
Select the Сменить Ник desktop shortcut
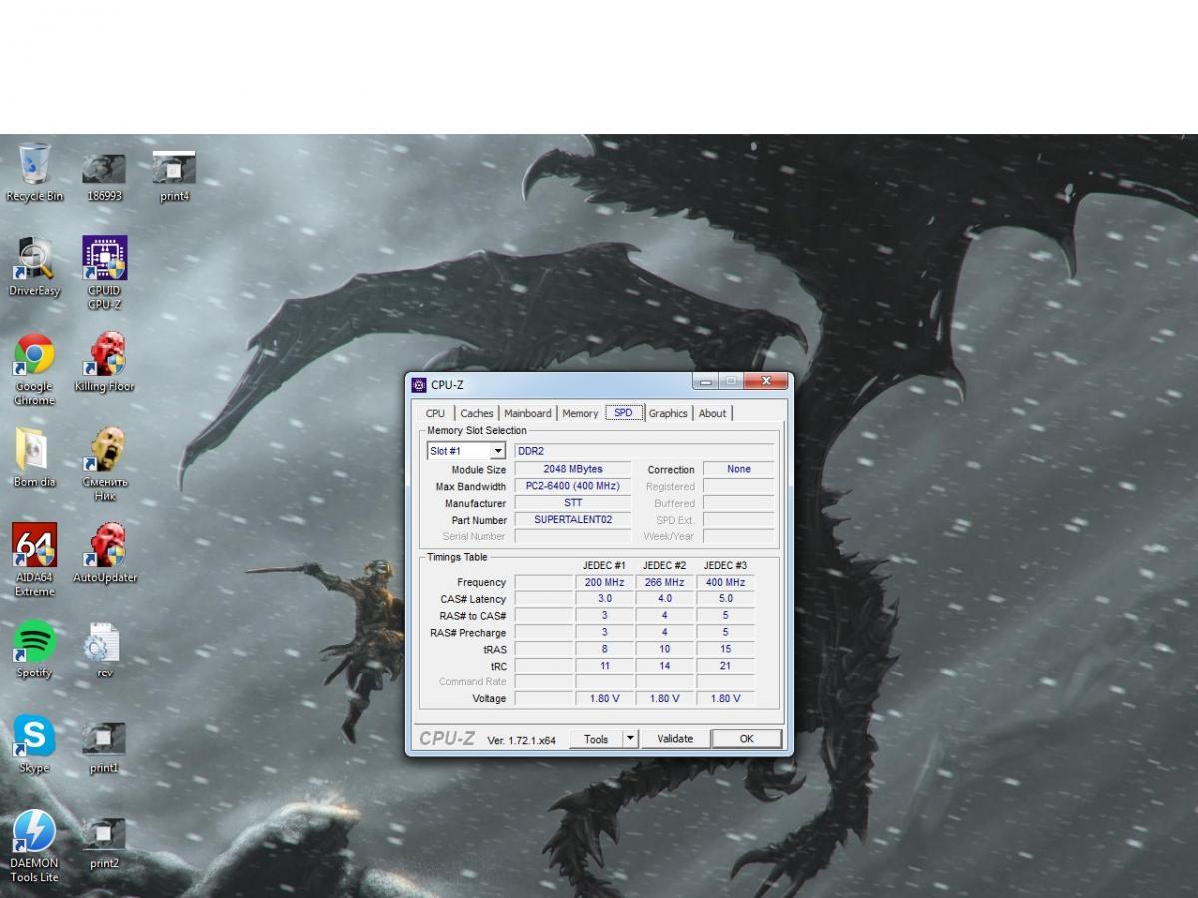point(104,465)
